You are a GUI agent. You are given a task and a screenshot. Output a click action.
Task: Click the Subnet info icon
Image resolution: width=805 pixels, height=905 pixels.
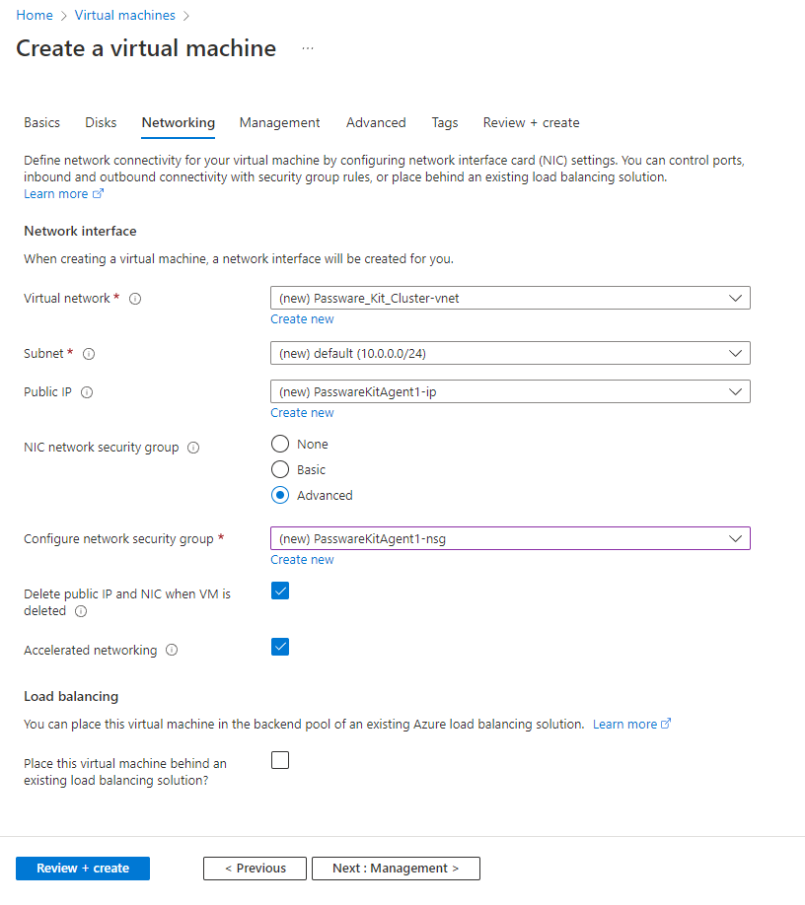89,354
